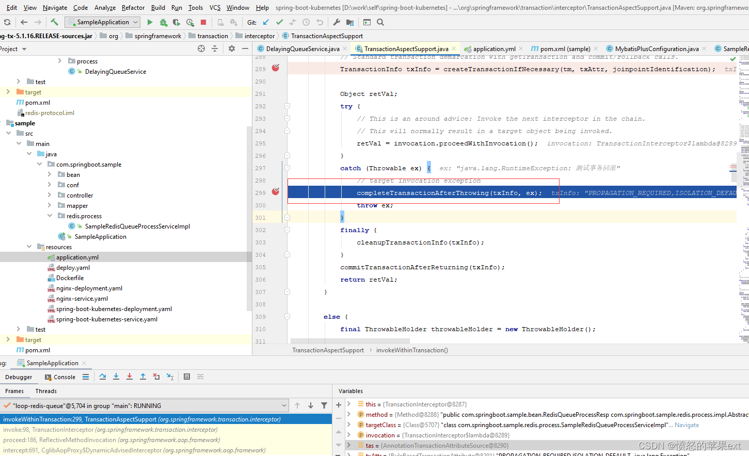Click the interceptor breadcrumb segment
This screenshot has height=456, width=749.
coord(260,36)
